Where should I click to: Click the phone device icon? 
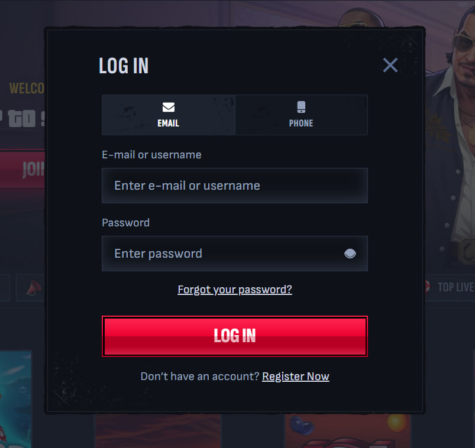click(301, 107)
